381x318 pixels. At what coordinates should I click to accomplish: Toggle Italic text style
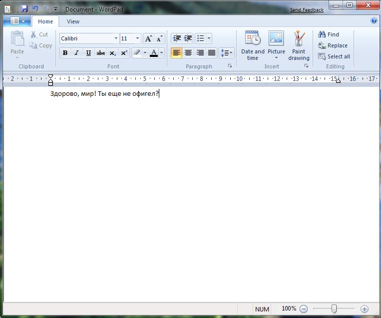coord(76,53)
